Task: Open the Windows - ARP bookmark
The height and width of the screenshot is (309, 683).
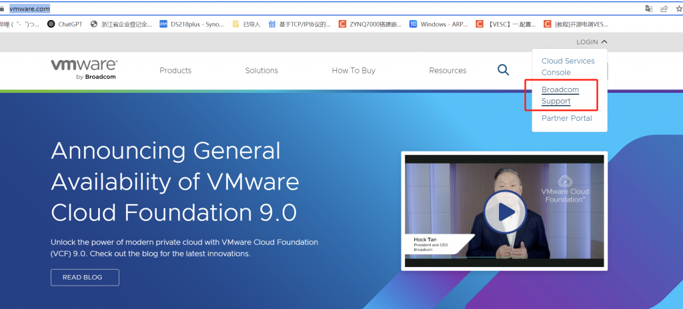Action: (x=439, y=25)
